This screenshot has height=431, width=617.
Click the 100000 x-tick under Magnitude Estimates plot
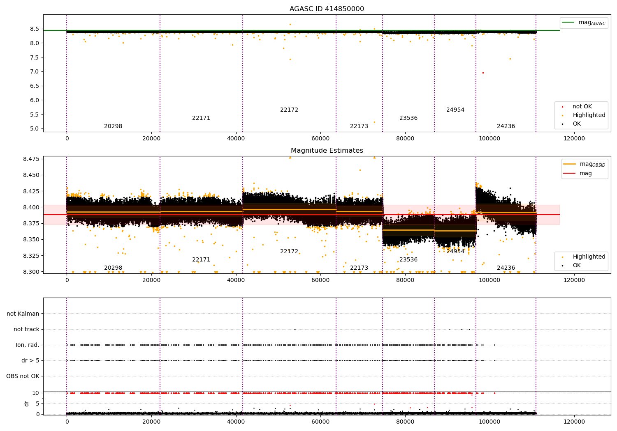pos(489,280)
